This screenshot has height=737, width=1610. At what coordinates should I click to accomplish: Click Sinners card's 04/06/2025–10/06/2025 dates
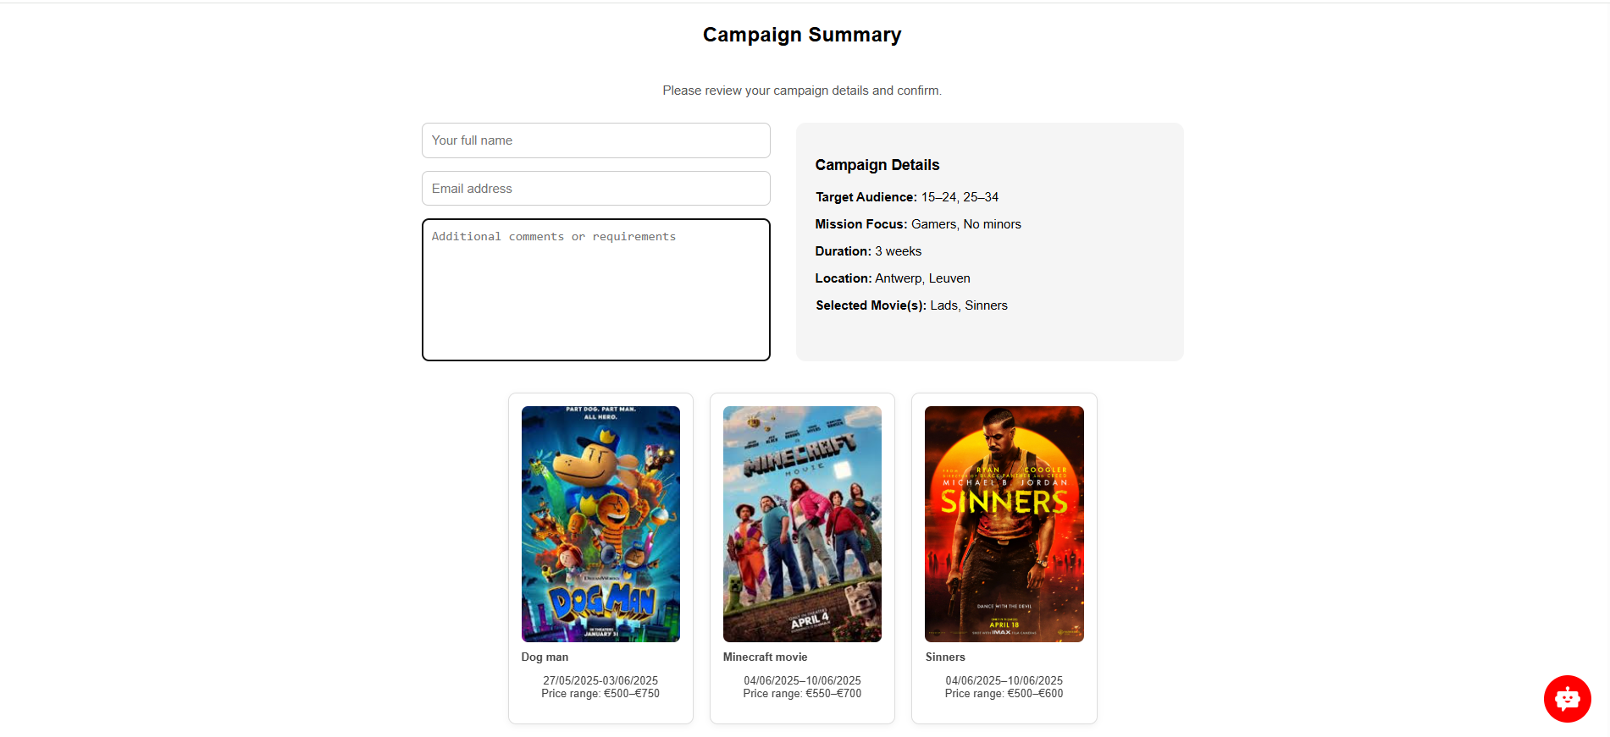[1004, 680]
